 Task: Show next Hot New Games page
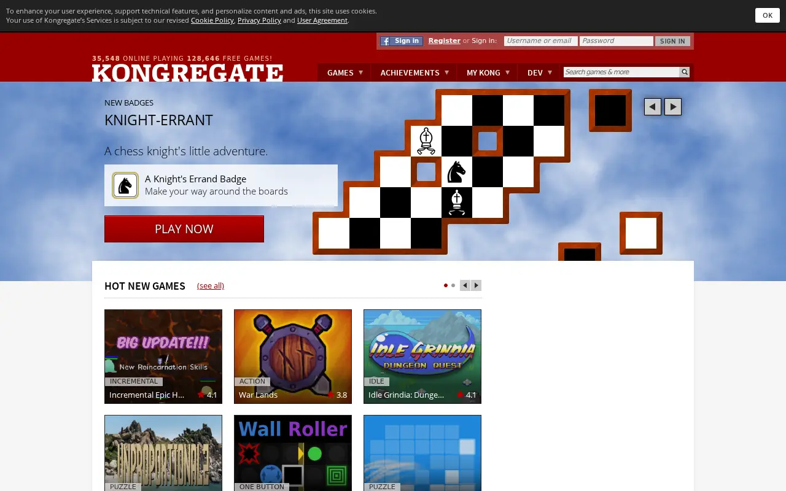[476, 285]
